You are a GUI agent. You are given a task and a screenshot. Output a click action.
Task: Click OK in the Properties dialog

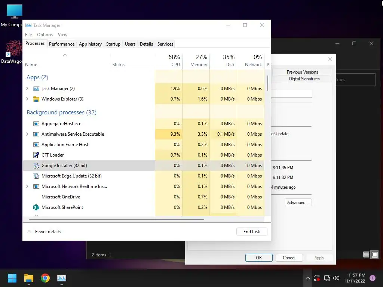(x=259, y=258)
